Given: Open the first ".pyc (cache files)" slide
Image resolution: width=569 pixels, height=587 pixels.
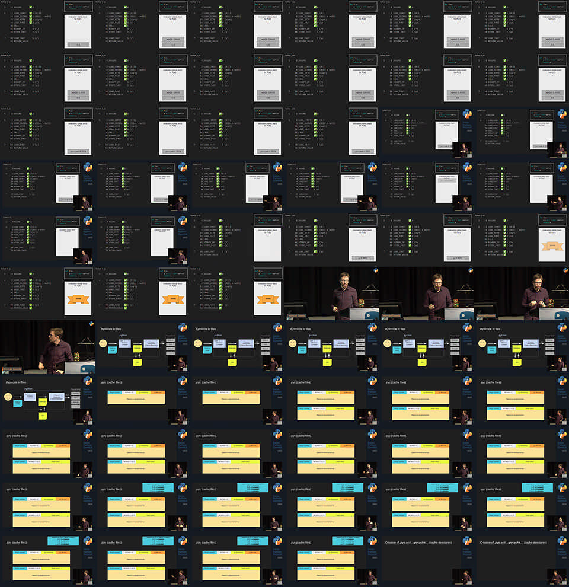Looking at the screenshot, I should [x=142, y=400].
